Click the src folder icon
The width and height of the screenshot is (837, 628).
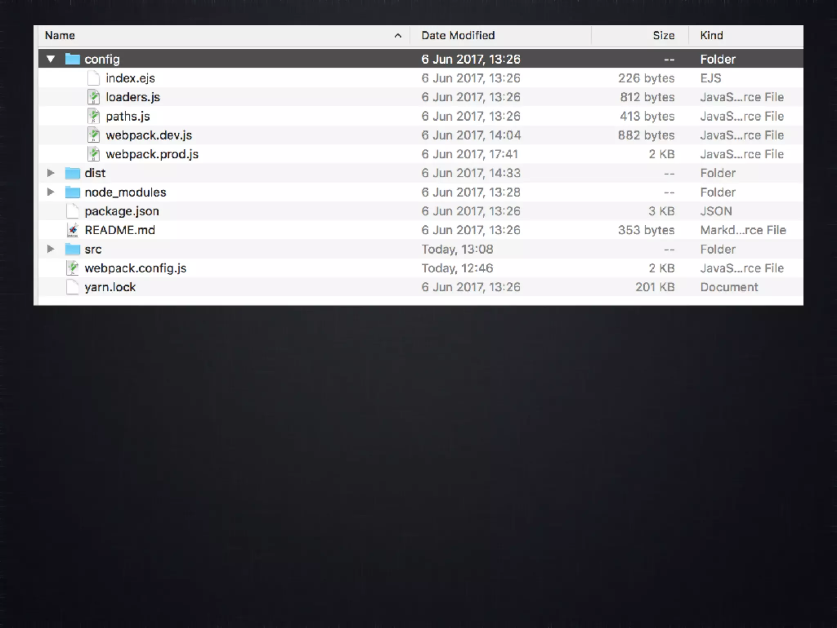(72, 249)
